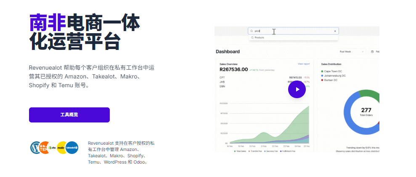
Task: Click the 21 Feb axis label
Action: pos(263,146)
